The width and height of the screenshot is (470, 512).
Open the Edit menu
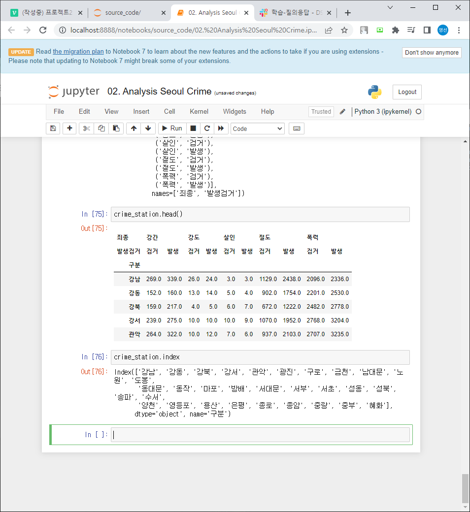click(84, 112)
